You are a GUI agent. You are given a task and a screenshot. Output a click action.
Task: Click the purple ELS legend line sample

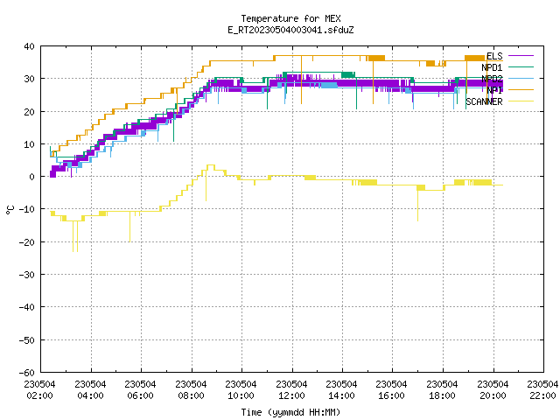[521, 56]
